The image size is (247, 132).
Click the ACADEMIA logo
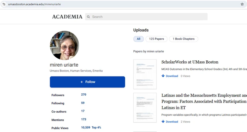click(x=67, y=17)
